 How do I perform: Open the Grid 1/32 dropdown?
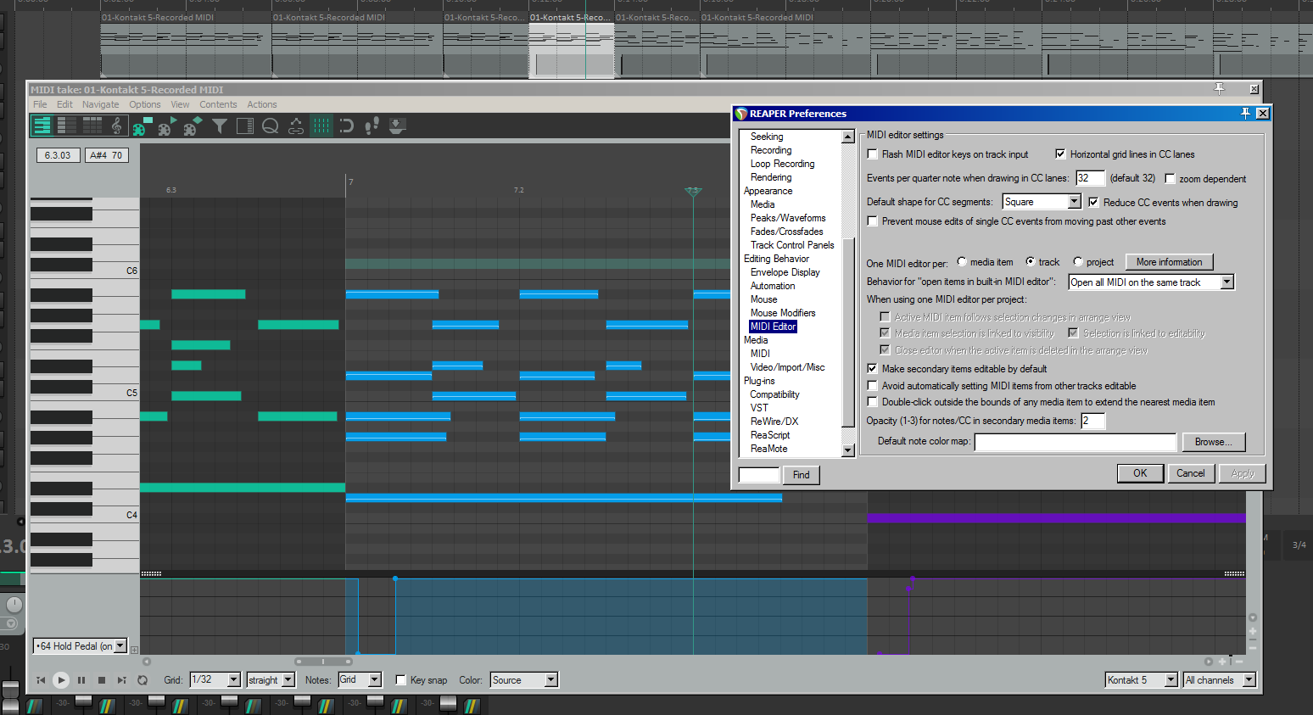[215, 680]
